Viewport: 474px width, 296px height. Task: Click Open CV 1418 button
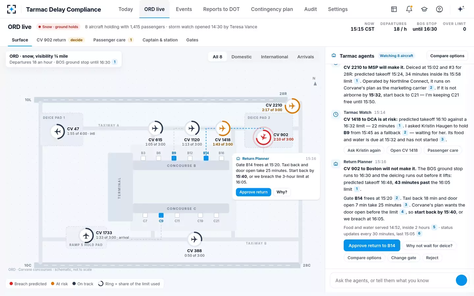(x=404, y=150)
